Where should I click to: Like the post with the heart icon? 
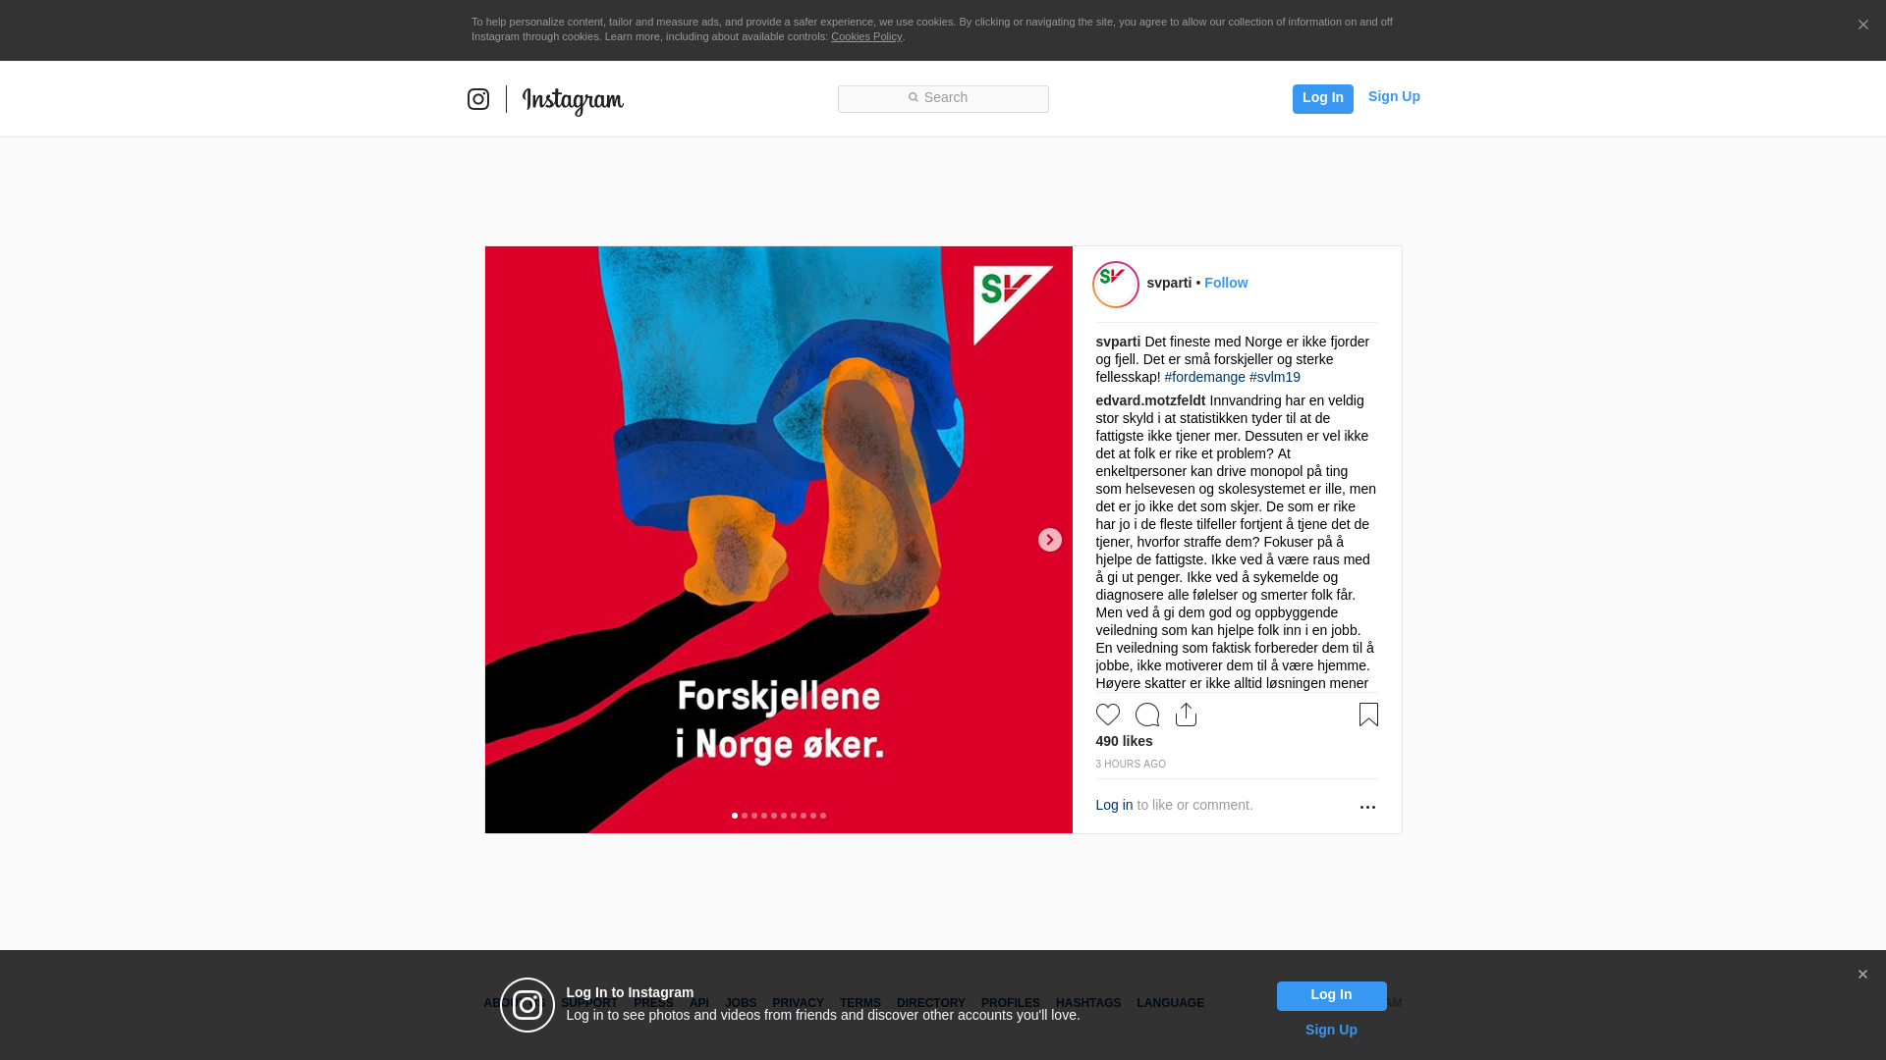coord(1108,715)
